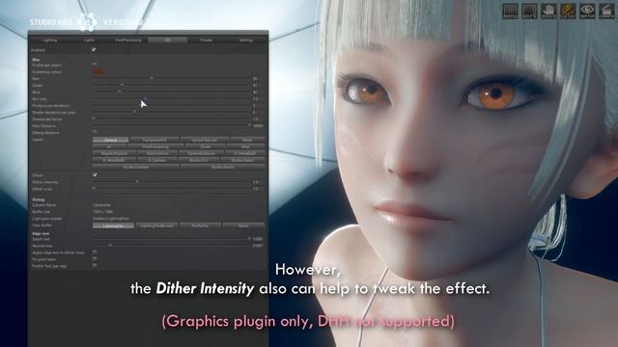Switch to the Lighting tab
The height and width of the screenshot is (347, 618).
[x=49, y=40]
